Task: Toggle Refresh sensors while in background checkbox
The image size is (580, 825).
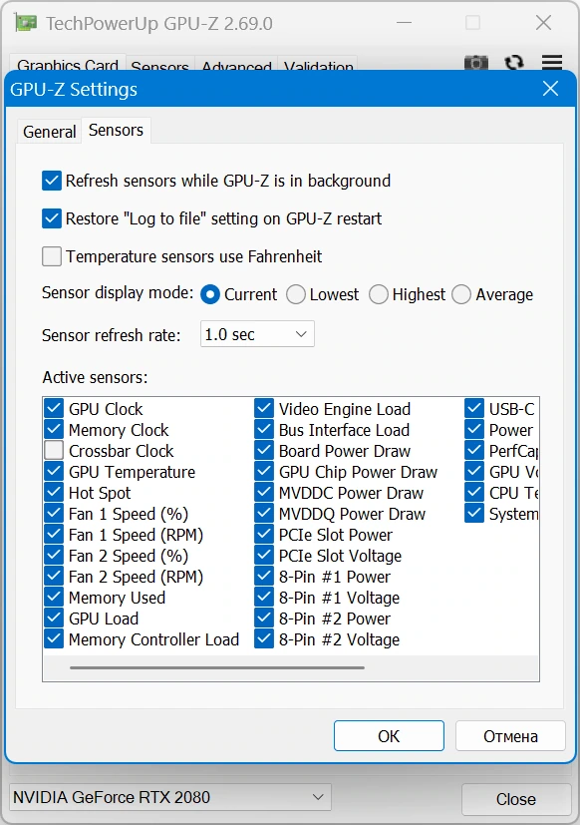Action: (x=52, y=181)
